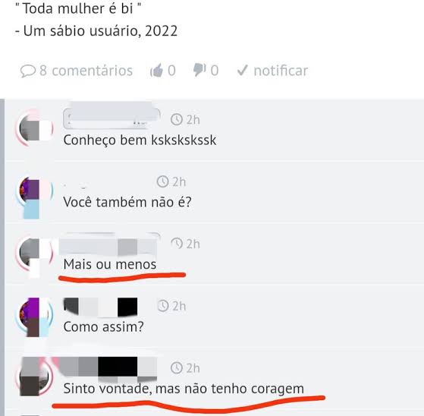424x416 pixels.
Task: Open avatar of 'Você também não é?' commenter
Action: point(34,195)
